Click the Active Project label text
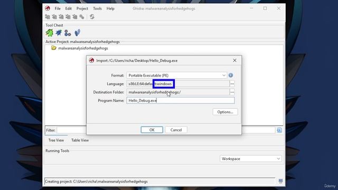Screen dimensions: 338x190 coord(82,42)
